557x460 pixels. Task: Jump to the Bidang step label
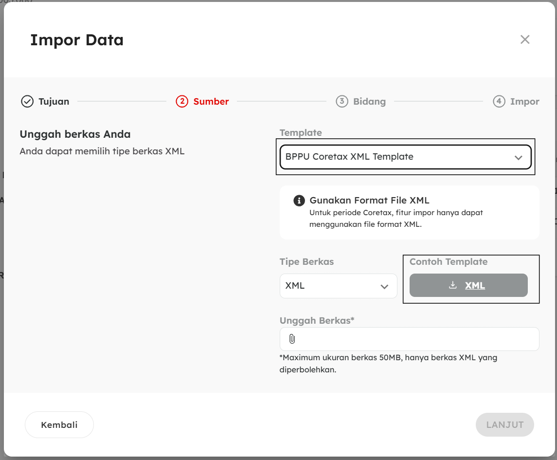[369, 102]
